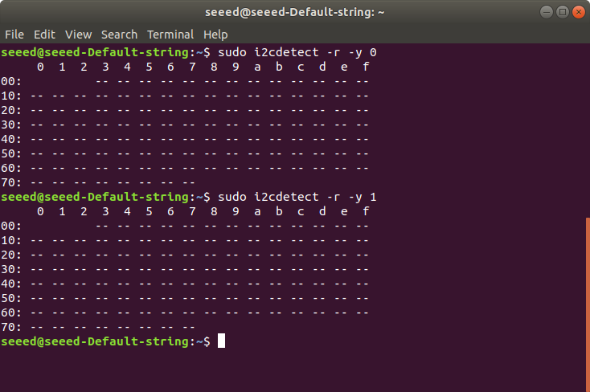Click the window title seeed@seeed-Default-string

[295, 12]
